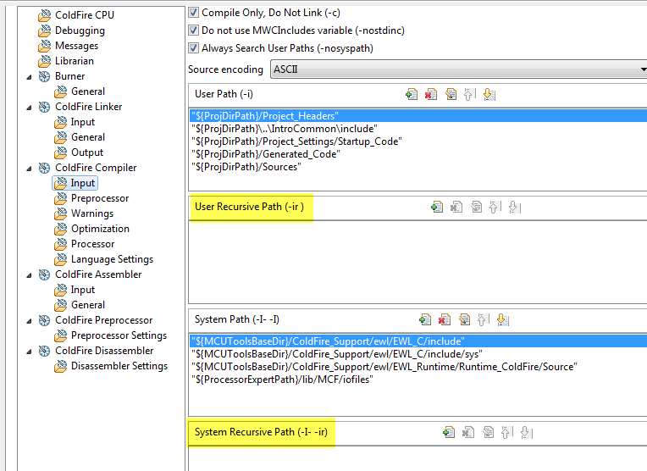Move User Path entry up
Screen dimensions: 647x471
469,95
